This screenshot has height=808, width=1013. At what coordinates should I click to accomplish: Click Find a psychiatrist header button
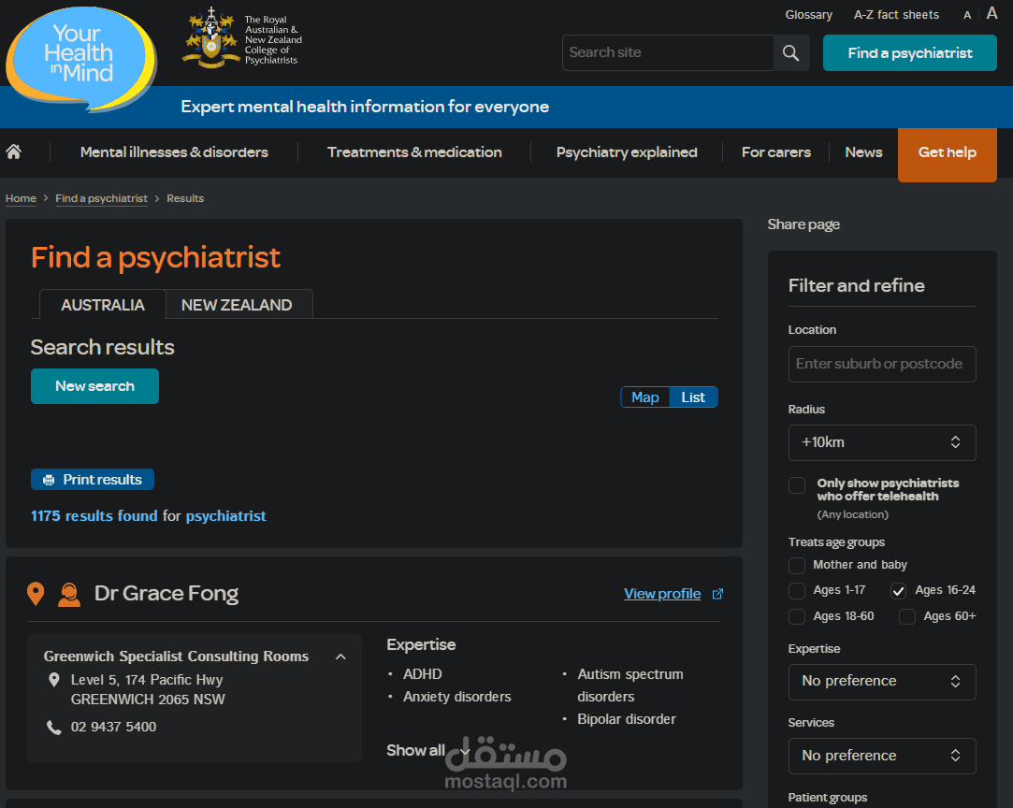[909, 53]
